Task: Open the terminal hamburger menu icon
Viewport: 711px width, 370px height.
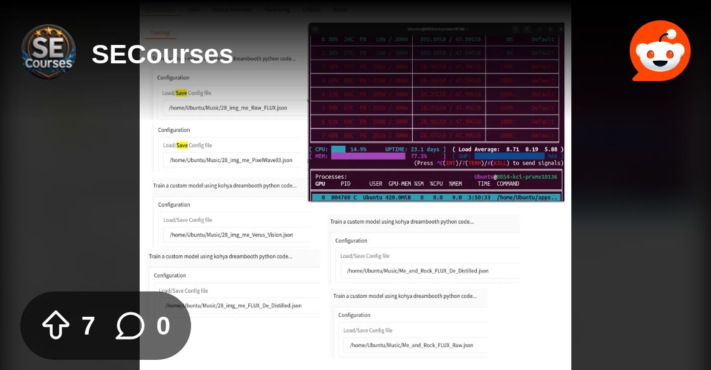Action: point(527,29)
